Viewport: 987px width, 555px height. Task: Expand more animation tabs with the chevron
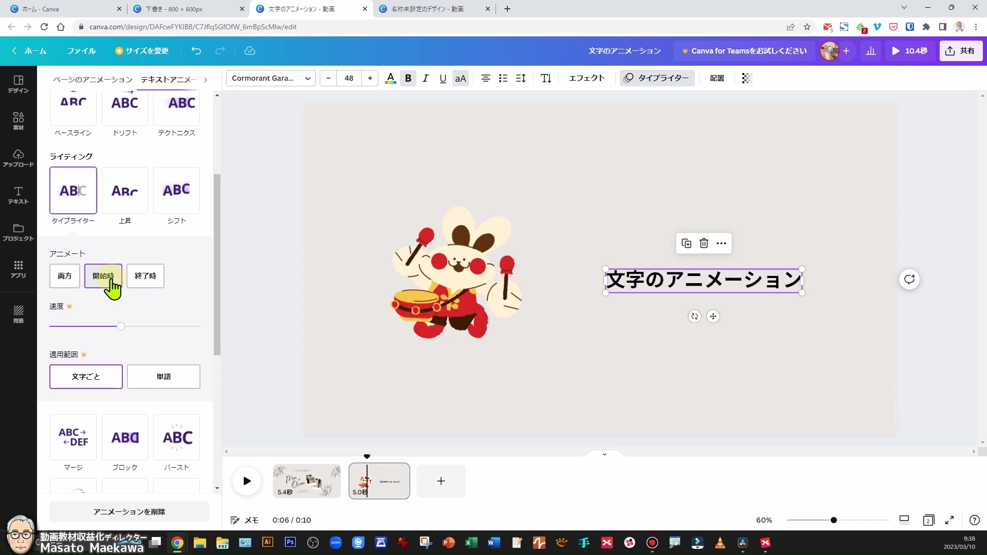pos(206,80)
